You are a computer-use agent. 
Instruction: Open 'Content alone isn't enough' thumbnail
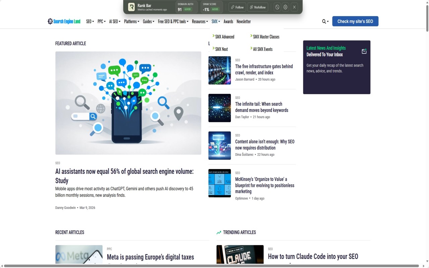[220, 145]
